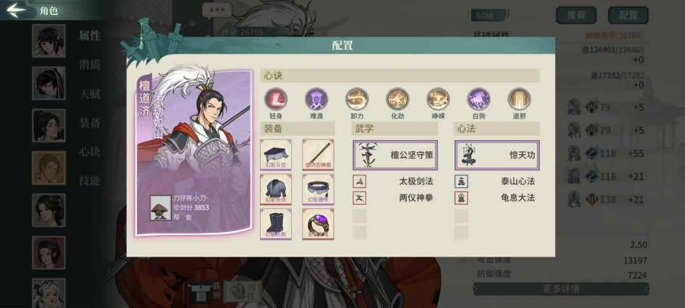View the 幻影腰带 belt equipment slot
The height and width of the screenshot is (308, 685).
(x=318, y=189)
